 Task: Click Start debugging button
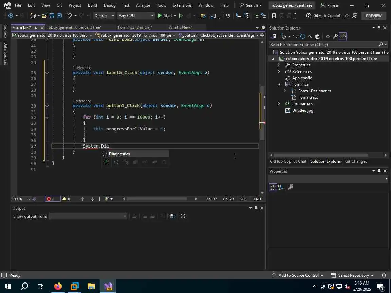point(165,16)
